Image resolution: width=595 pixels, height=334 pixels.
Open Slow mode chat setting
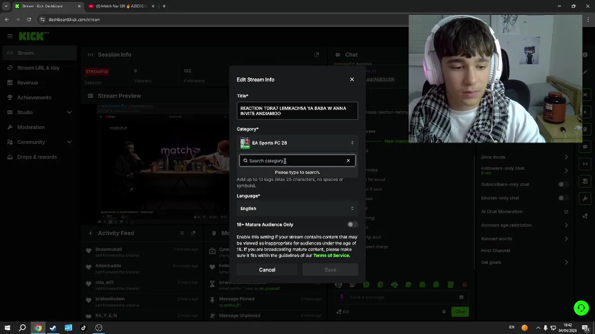524,157
